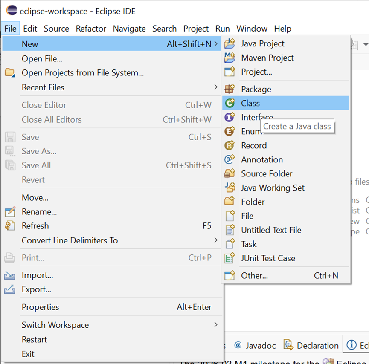The image size is (369, 364).
Task: Click the Other... wizard icon
Action: (230, 275)
